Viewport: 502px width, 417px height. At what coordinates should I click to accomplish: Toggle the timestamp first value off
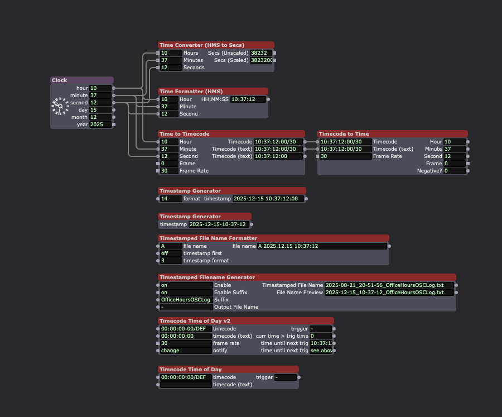pyautogui.click(x=170, y=253)
